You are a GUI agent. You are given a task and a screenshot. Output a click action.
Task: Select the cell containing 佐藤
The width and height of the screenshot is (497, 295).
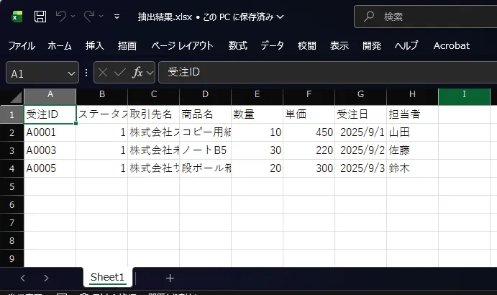pyautogui.click(x=412, y=150)
